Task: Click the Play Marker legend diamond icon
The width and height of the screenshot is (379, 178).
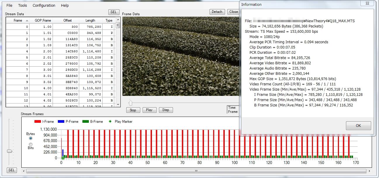Action: coord(110,121)
